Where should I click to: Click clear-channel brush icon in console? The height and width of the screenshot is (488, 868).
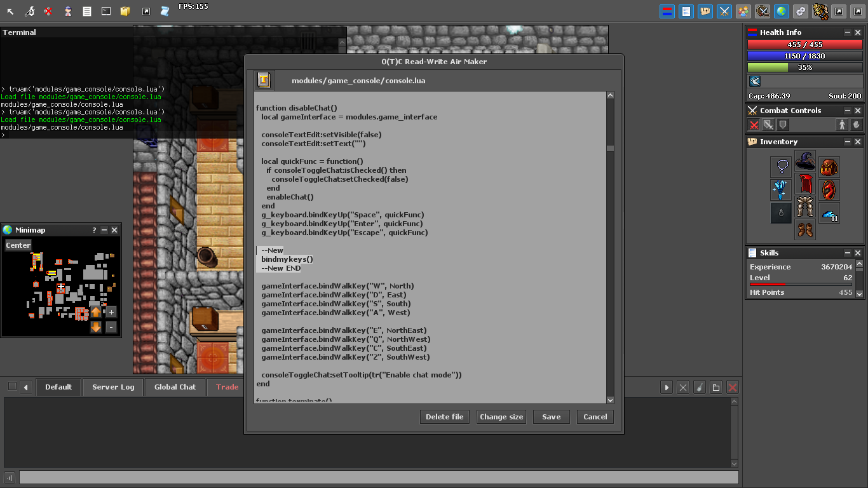tap(700, 387)
